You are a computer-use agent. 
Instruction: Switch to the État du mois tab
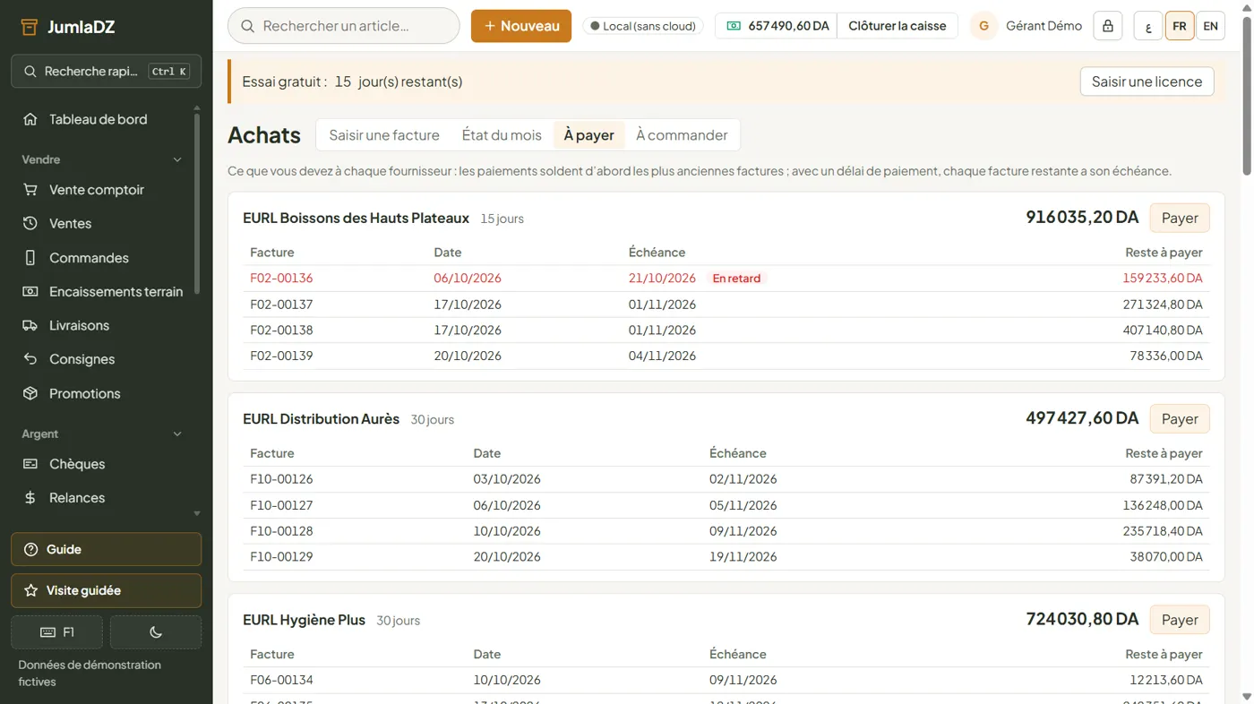[x=502, y=135]
